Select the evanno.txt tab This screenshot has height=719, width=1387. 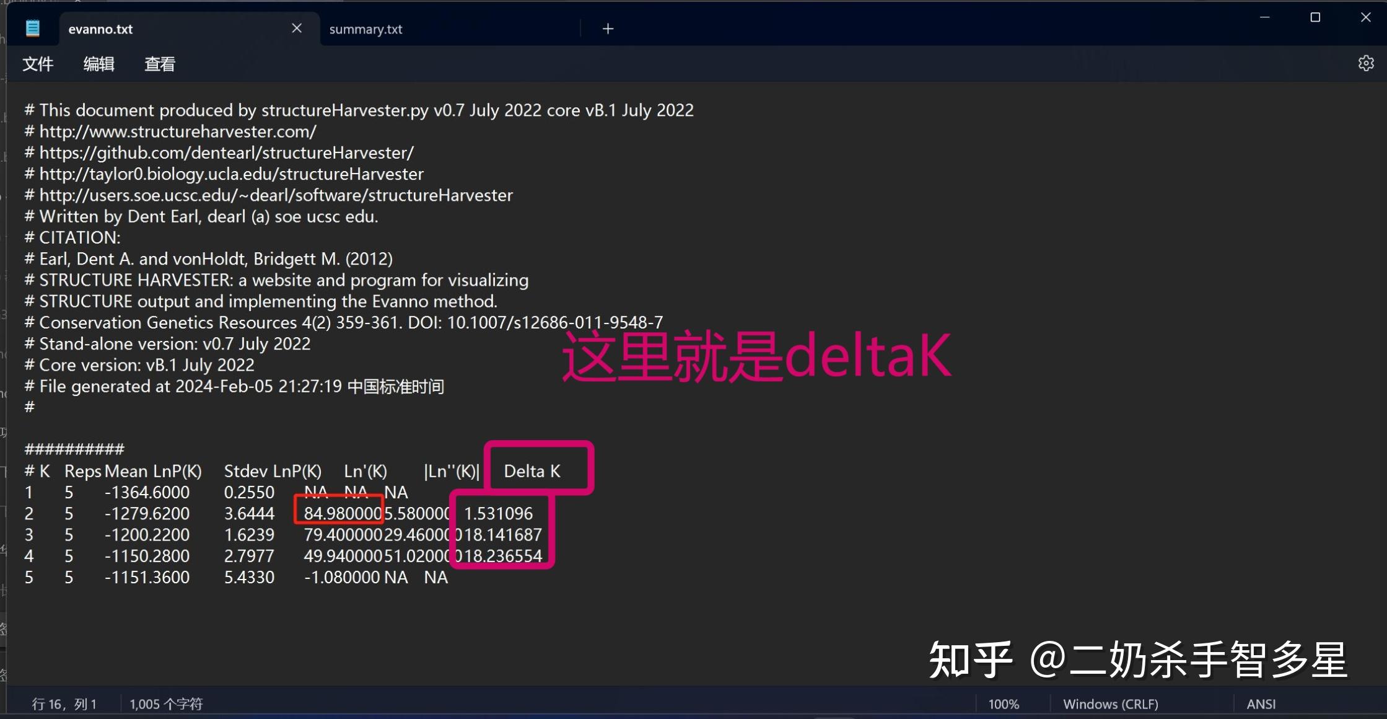click(101, 29)
